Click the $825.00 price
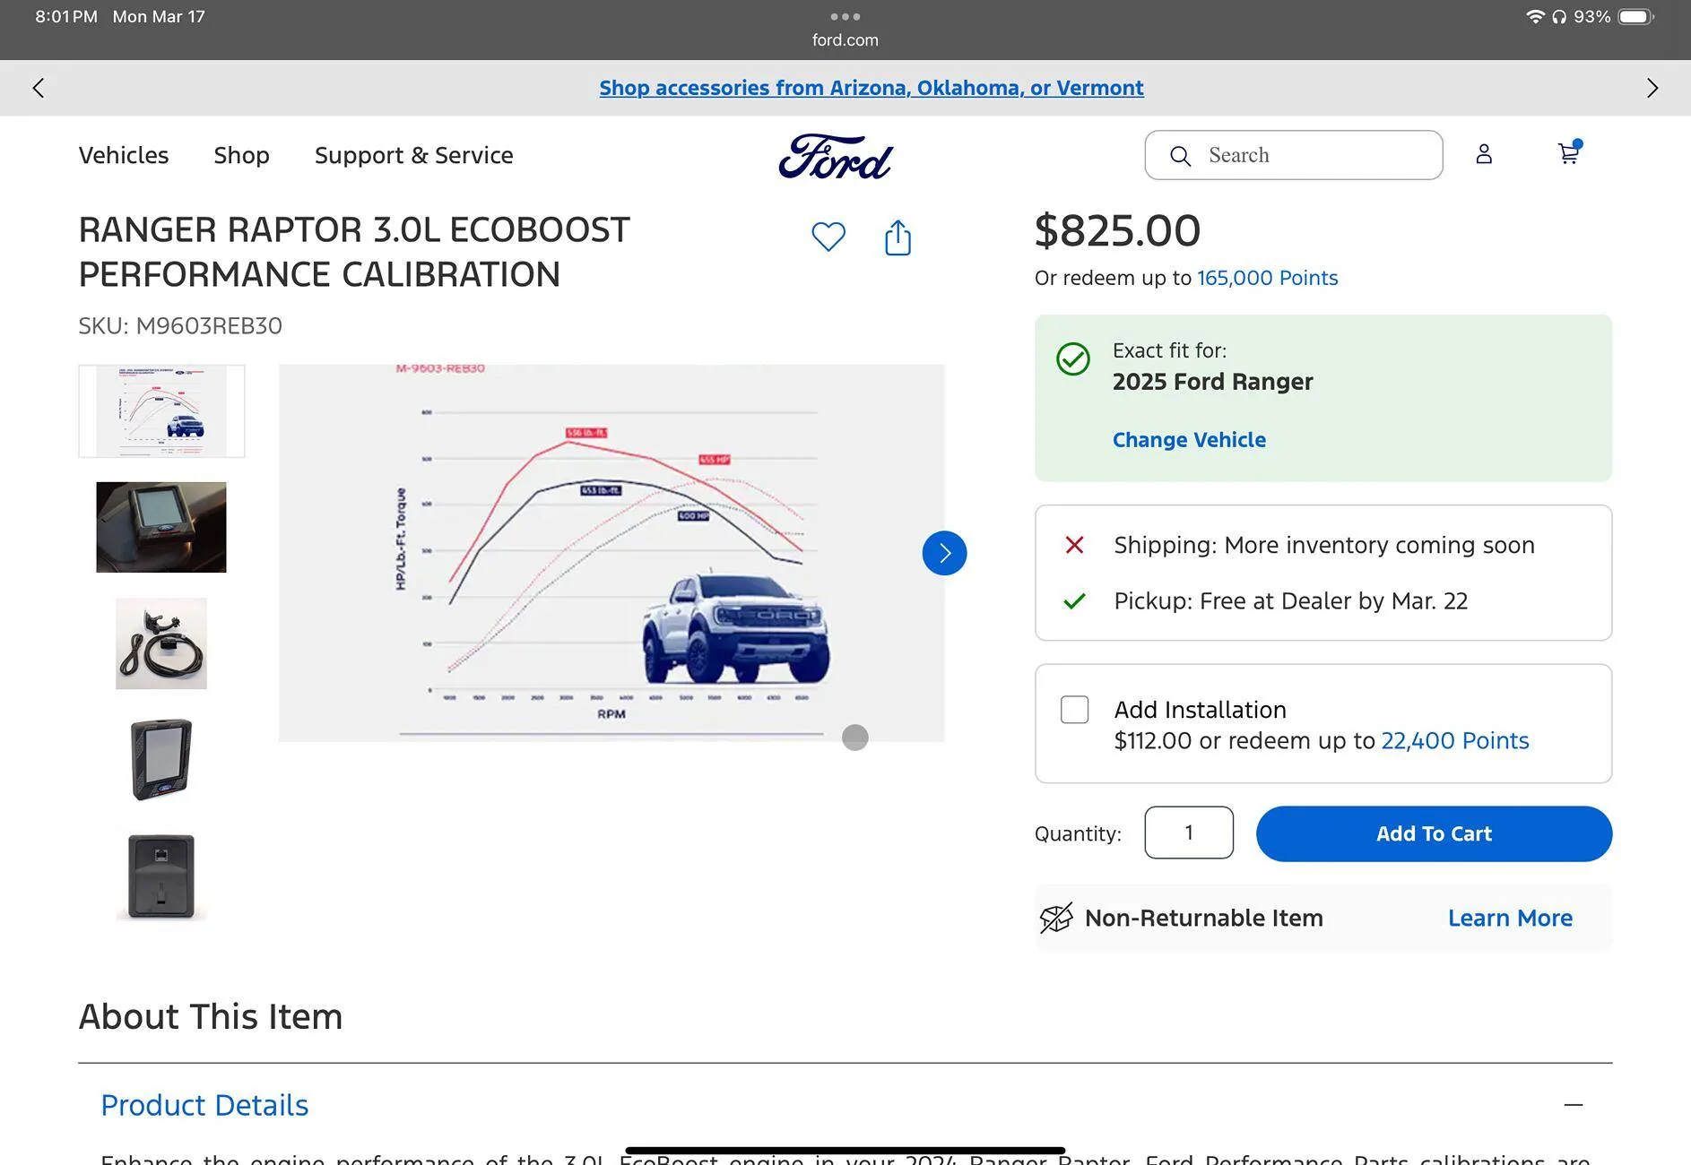 (x=1117, y=230)
